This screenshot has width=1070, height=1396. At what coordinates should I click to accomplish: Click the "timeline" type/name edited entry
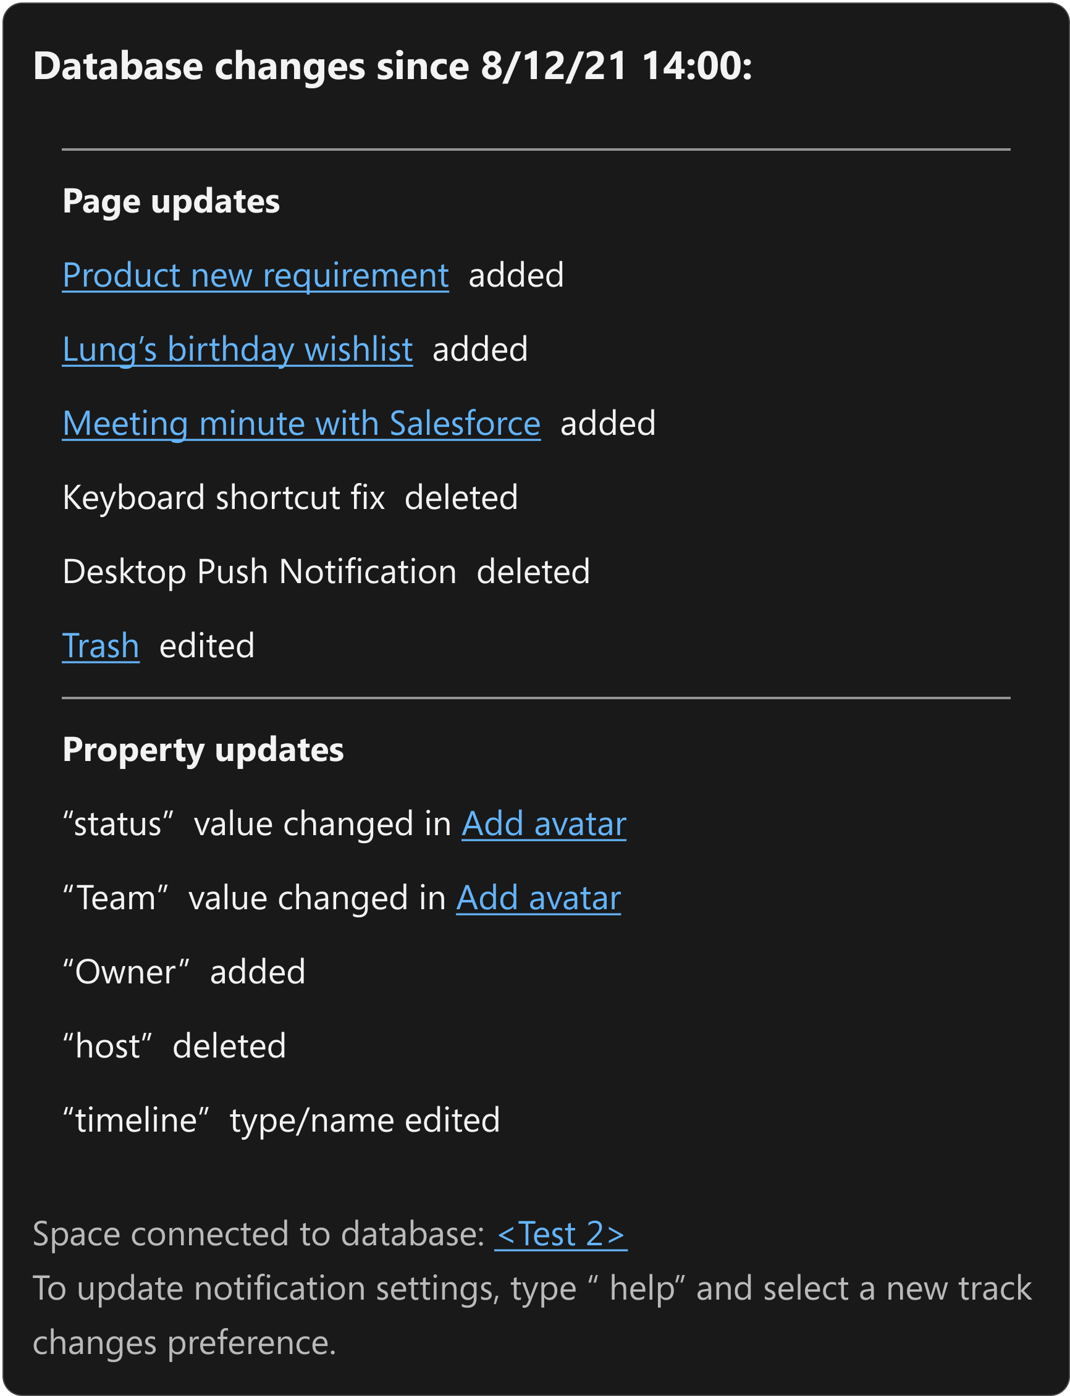[x=282, y=1121]
